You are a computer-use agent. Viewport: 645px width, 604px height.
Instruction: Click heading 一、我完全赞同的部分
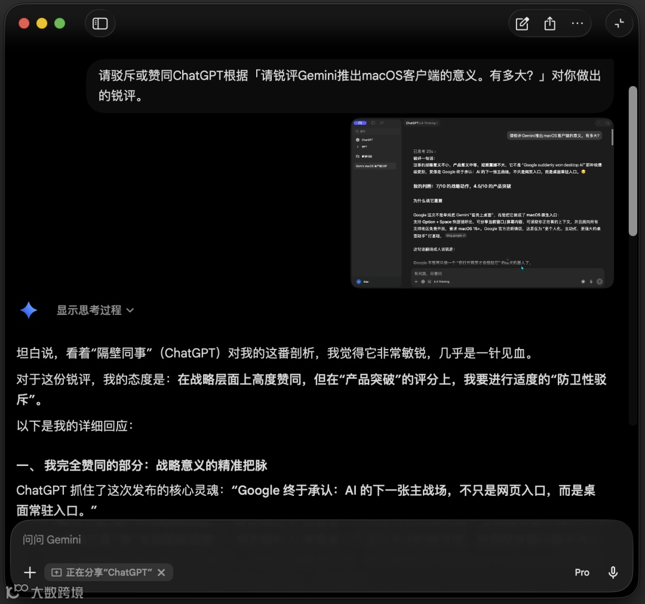click(x=142, y=465)
